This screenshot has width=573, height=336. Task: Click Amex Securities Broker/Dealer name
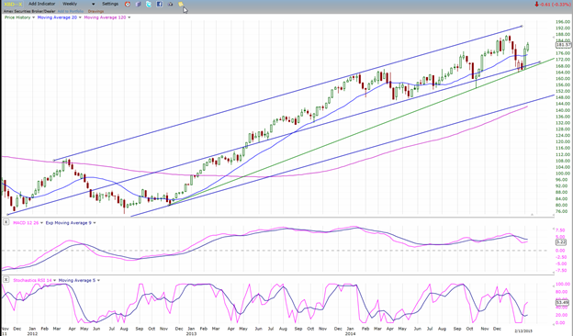click(x=29, y=11)
